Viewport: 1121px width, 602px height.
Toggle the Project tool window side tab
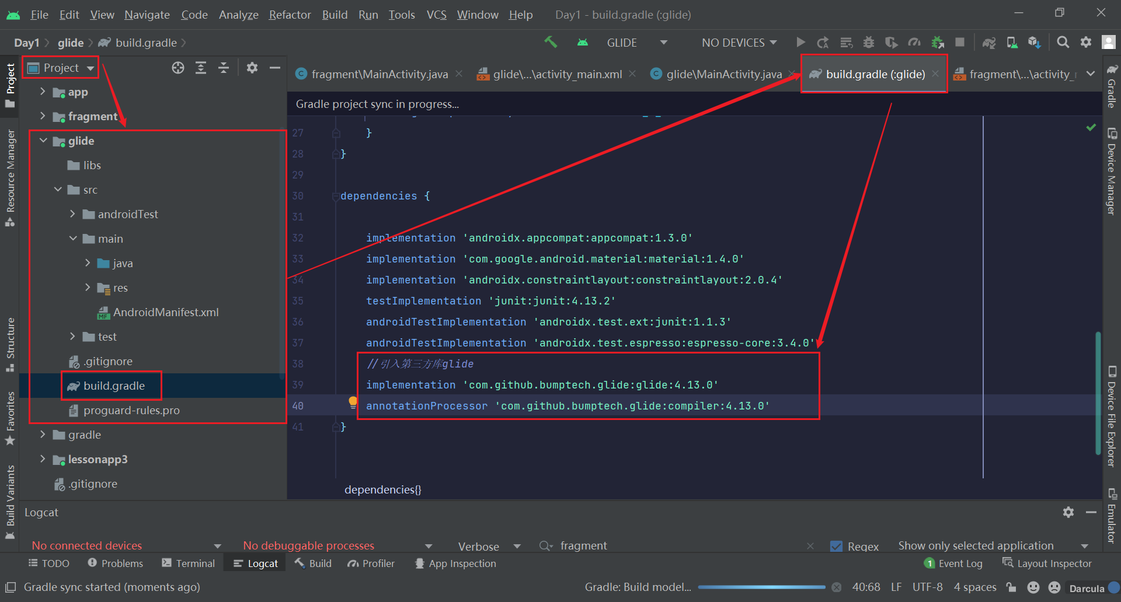tap(10, 85)
